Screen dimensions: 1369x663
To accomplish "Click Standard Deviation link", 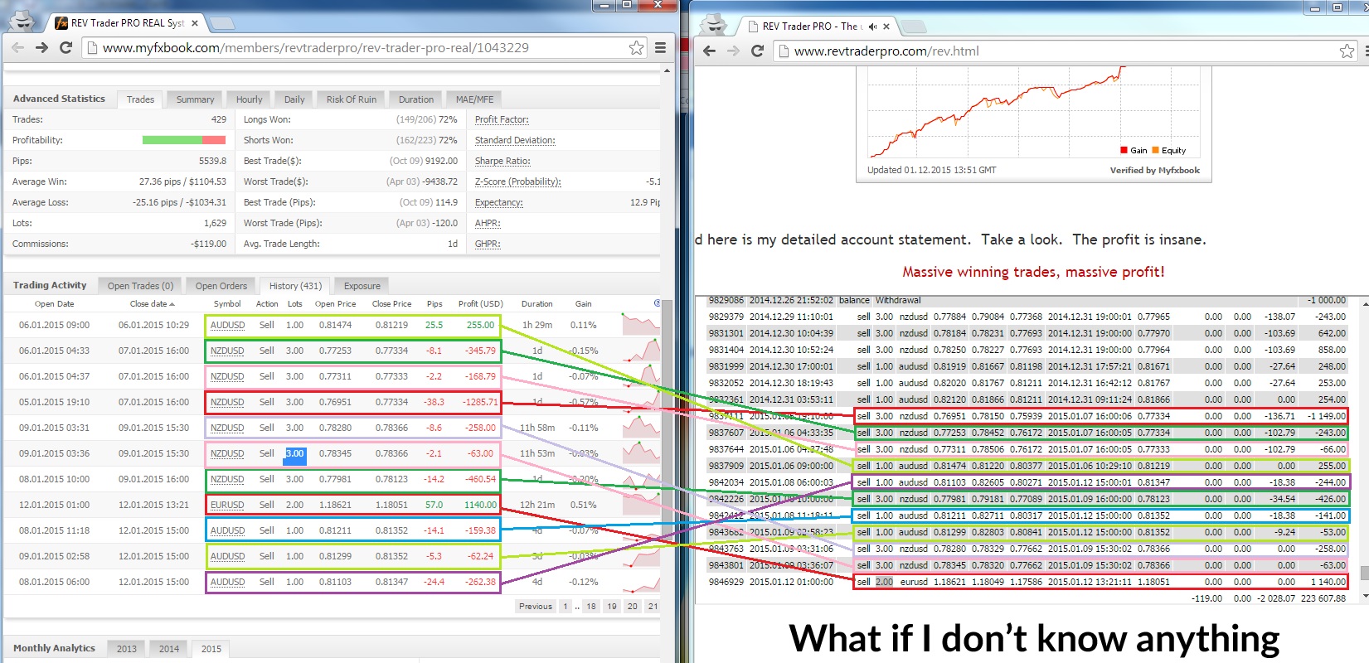I will coord(515,140).
